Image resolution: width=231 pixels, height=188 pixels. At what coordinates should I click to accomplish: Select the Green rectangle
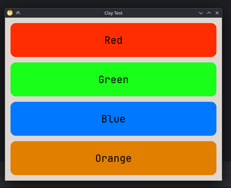[51, 79]
